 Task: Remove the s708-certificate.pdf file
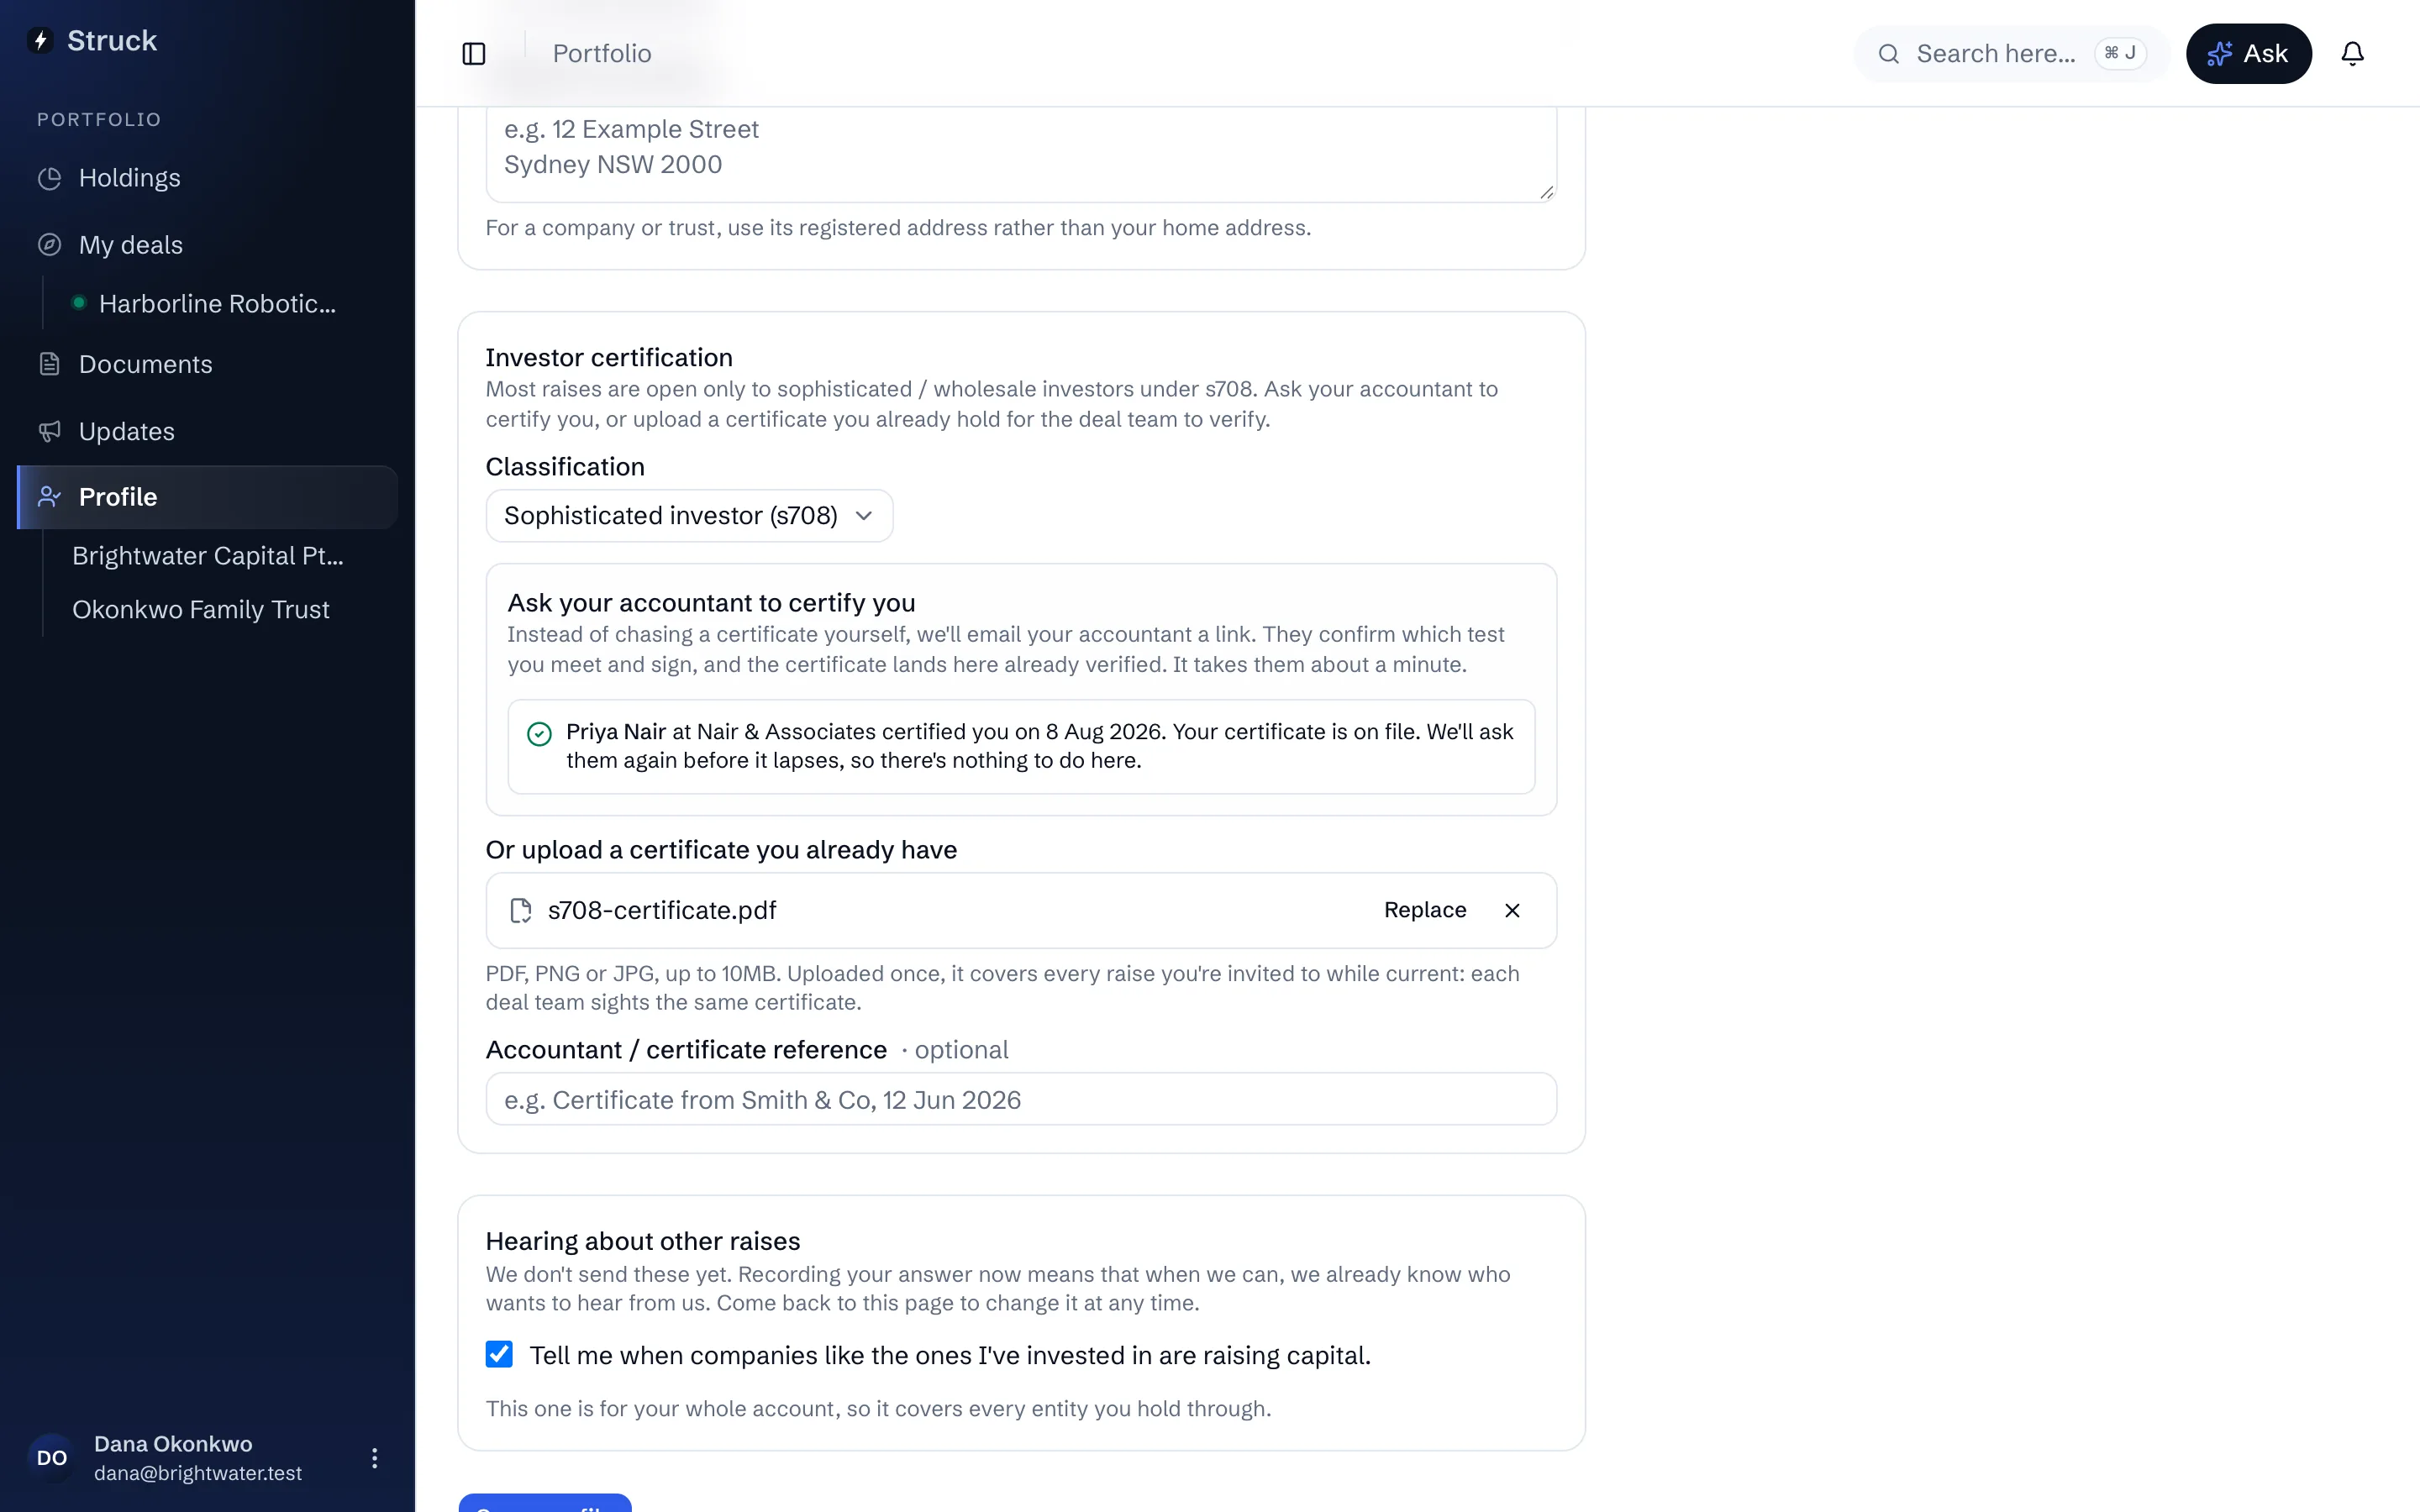pos(1512,910)
